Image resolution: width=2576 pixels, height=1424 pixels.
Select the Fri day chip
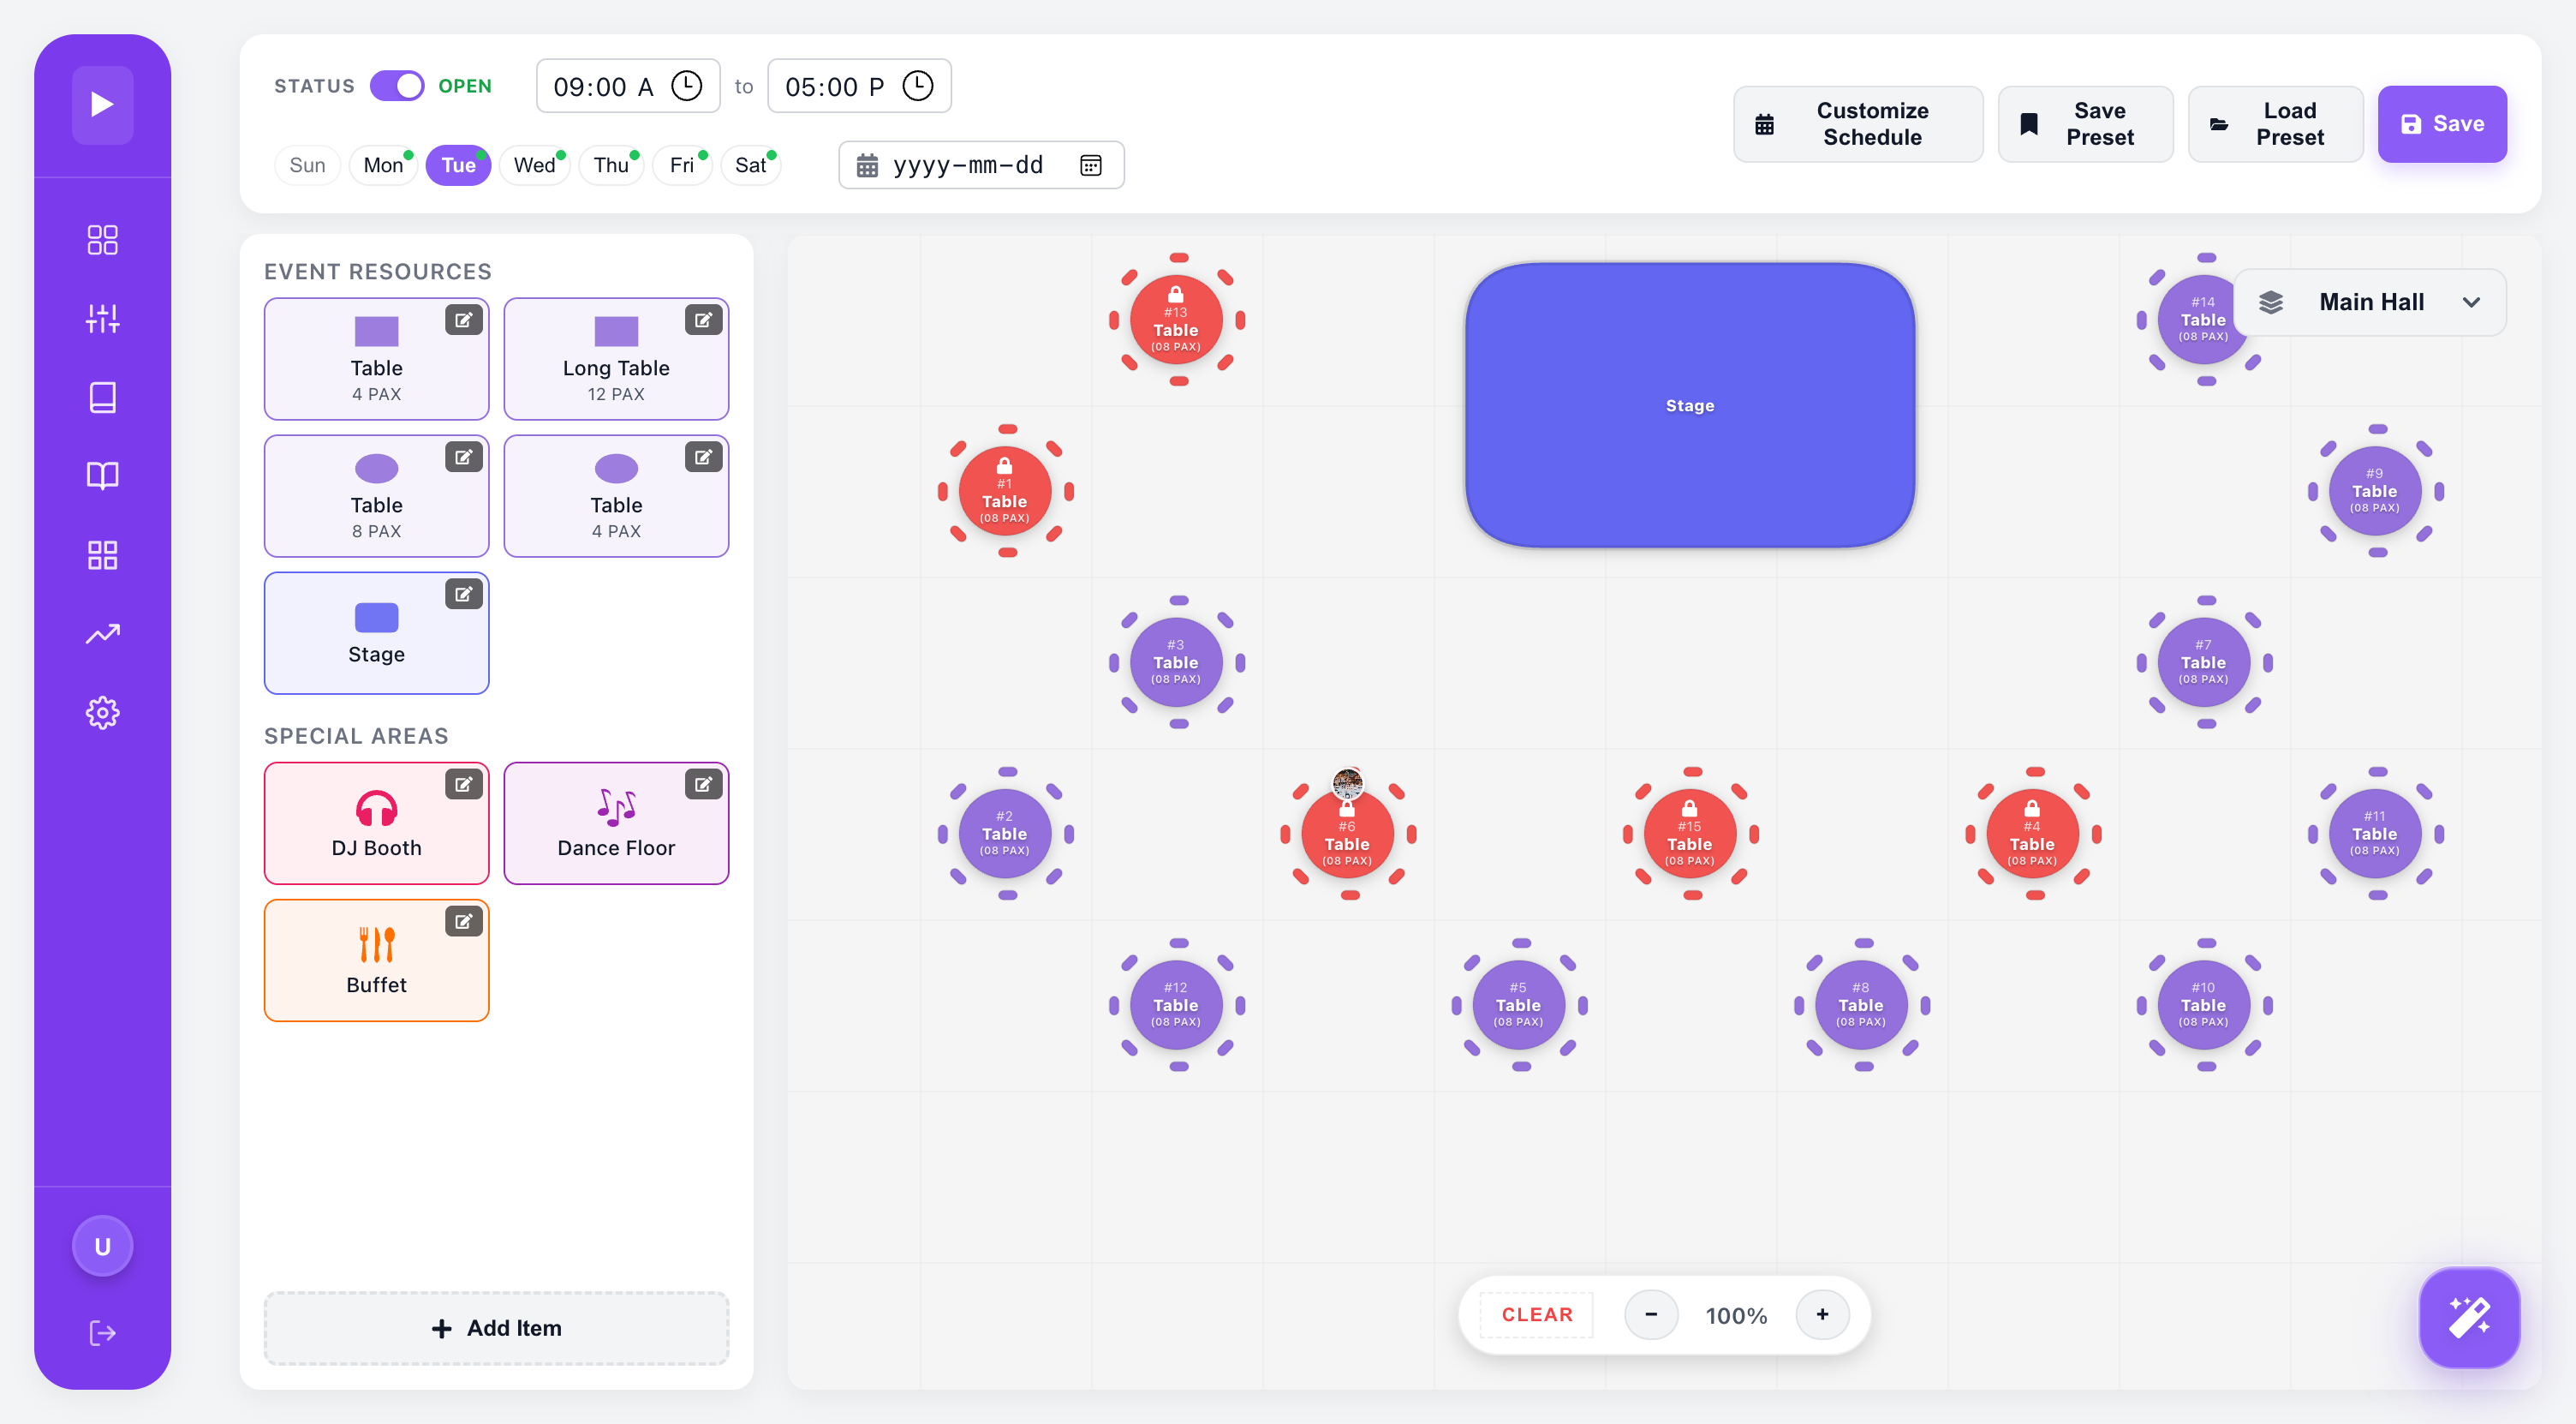[x=682, y=165]
